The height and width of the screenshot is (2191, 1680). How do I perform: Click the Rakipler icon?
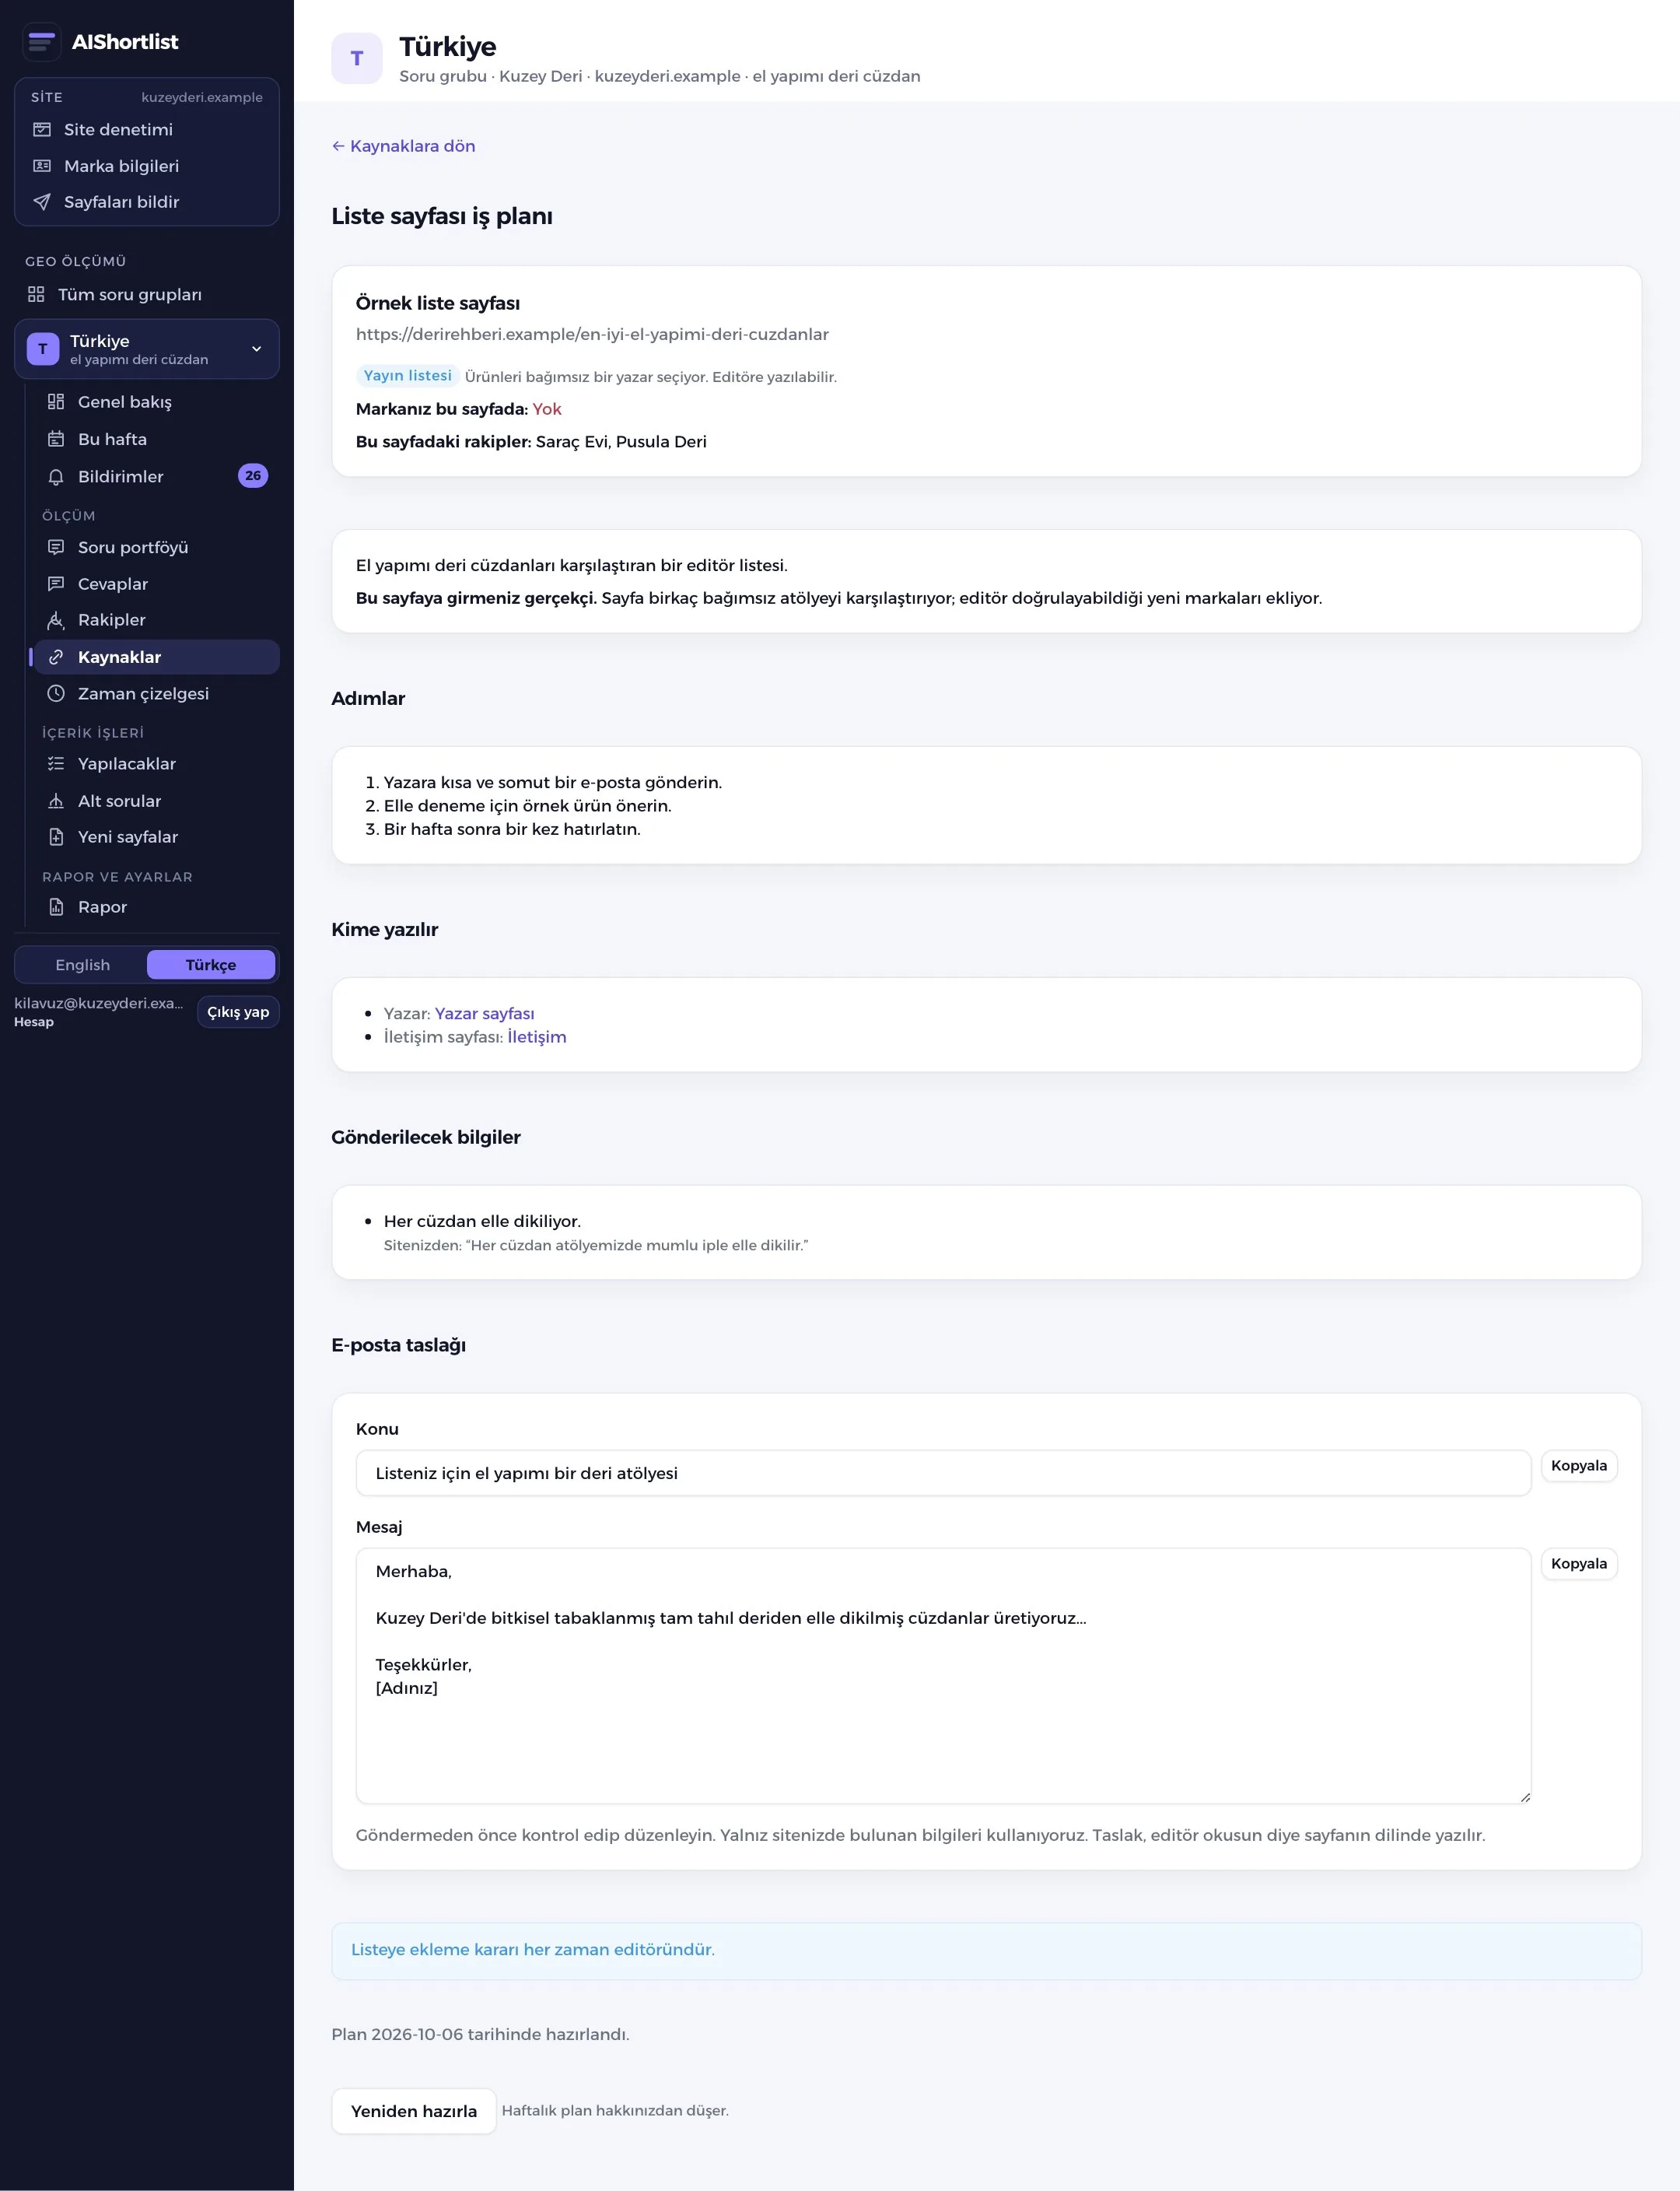click(x=56, y=620)
